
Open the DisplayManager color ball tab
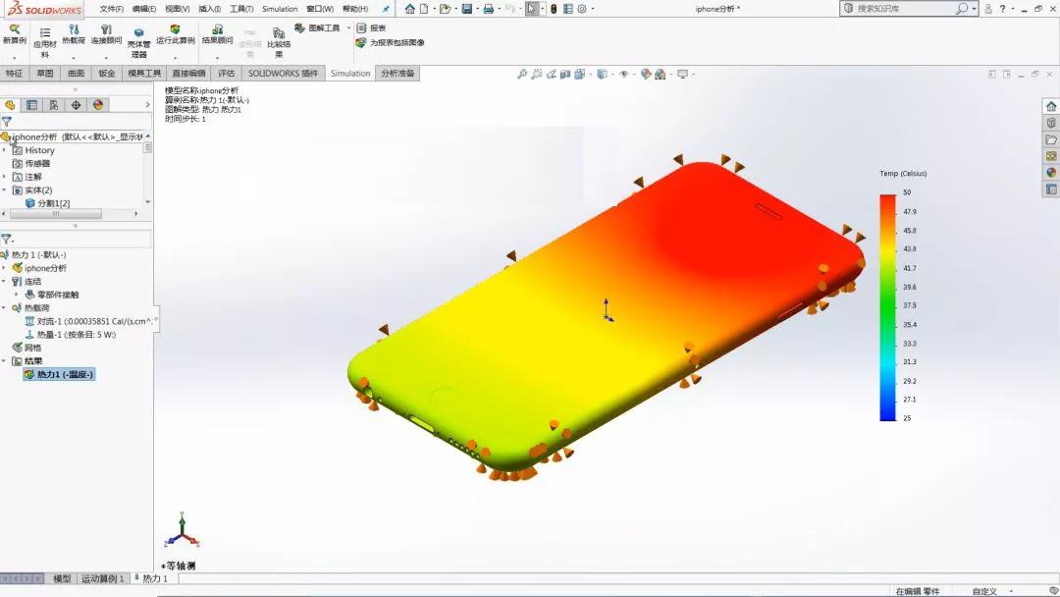tap(98, 105)
